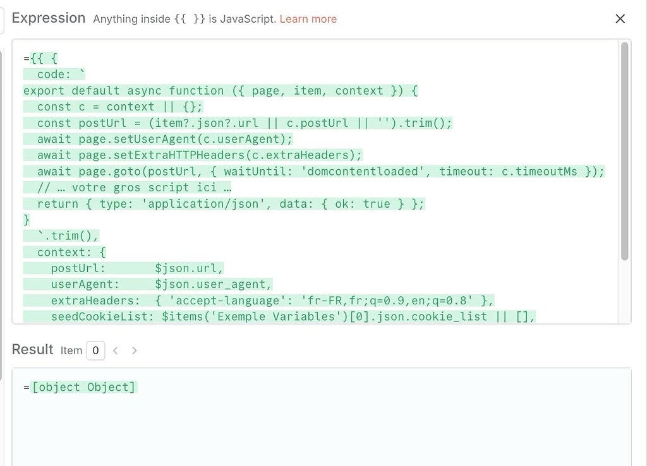
Task: Go to previous result item
Action: click(x=116, y=350)
